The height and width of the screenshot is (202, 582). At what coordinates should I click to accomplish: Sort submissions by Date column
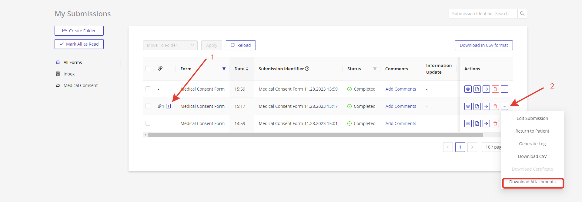point(247,69)
